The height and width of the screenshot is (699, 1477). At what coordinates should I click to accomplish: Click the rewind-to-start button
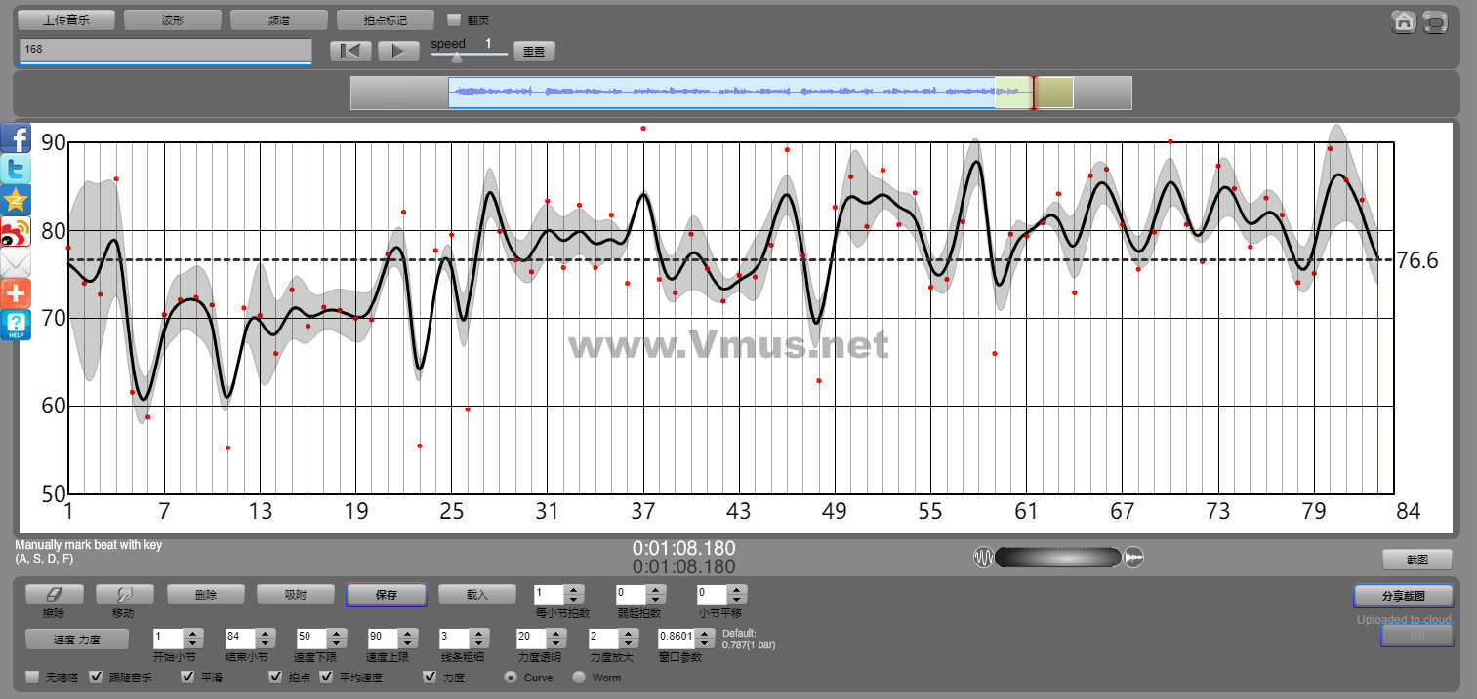(x=350, y=52)
